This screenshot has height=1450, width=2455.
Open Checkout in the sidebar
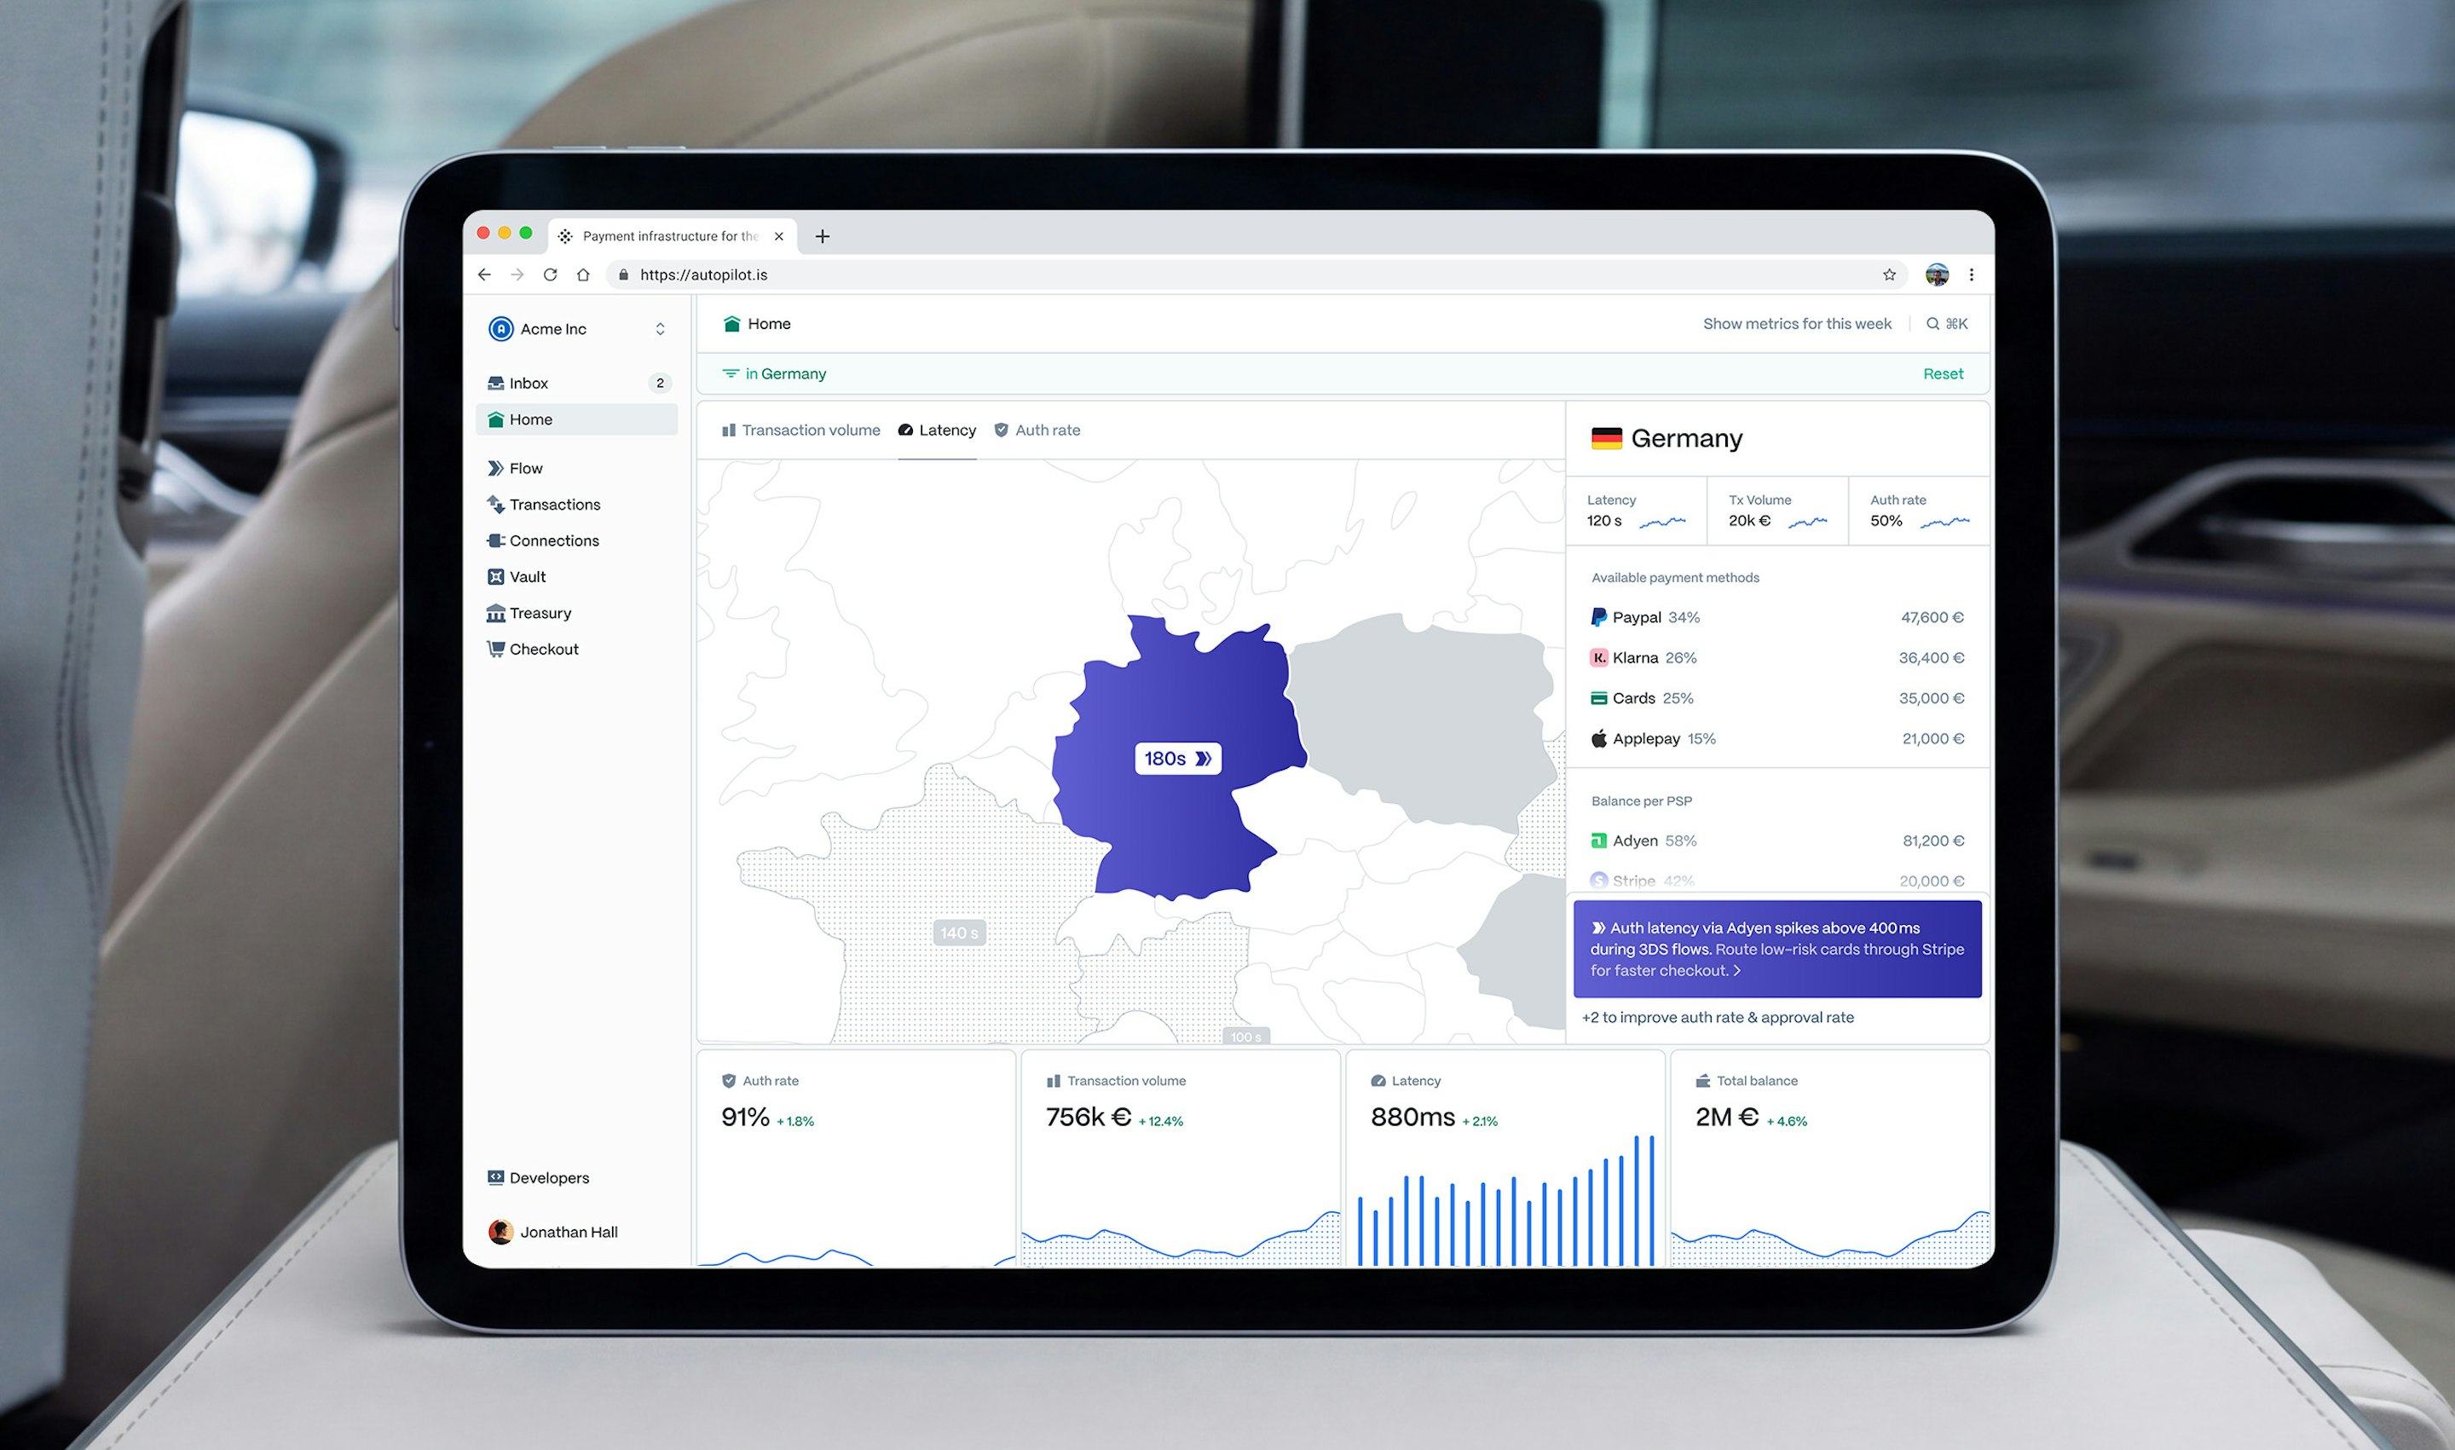coord(576,649)
